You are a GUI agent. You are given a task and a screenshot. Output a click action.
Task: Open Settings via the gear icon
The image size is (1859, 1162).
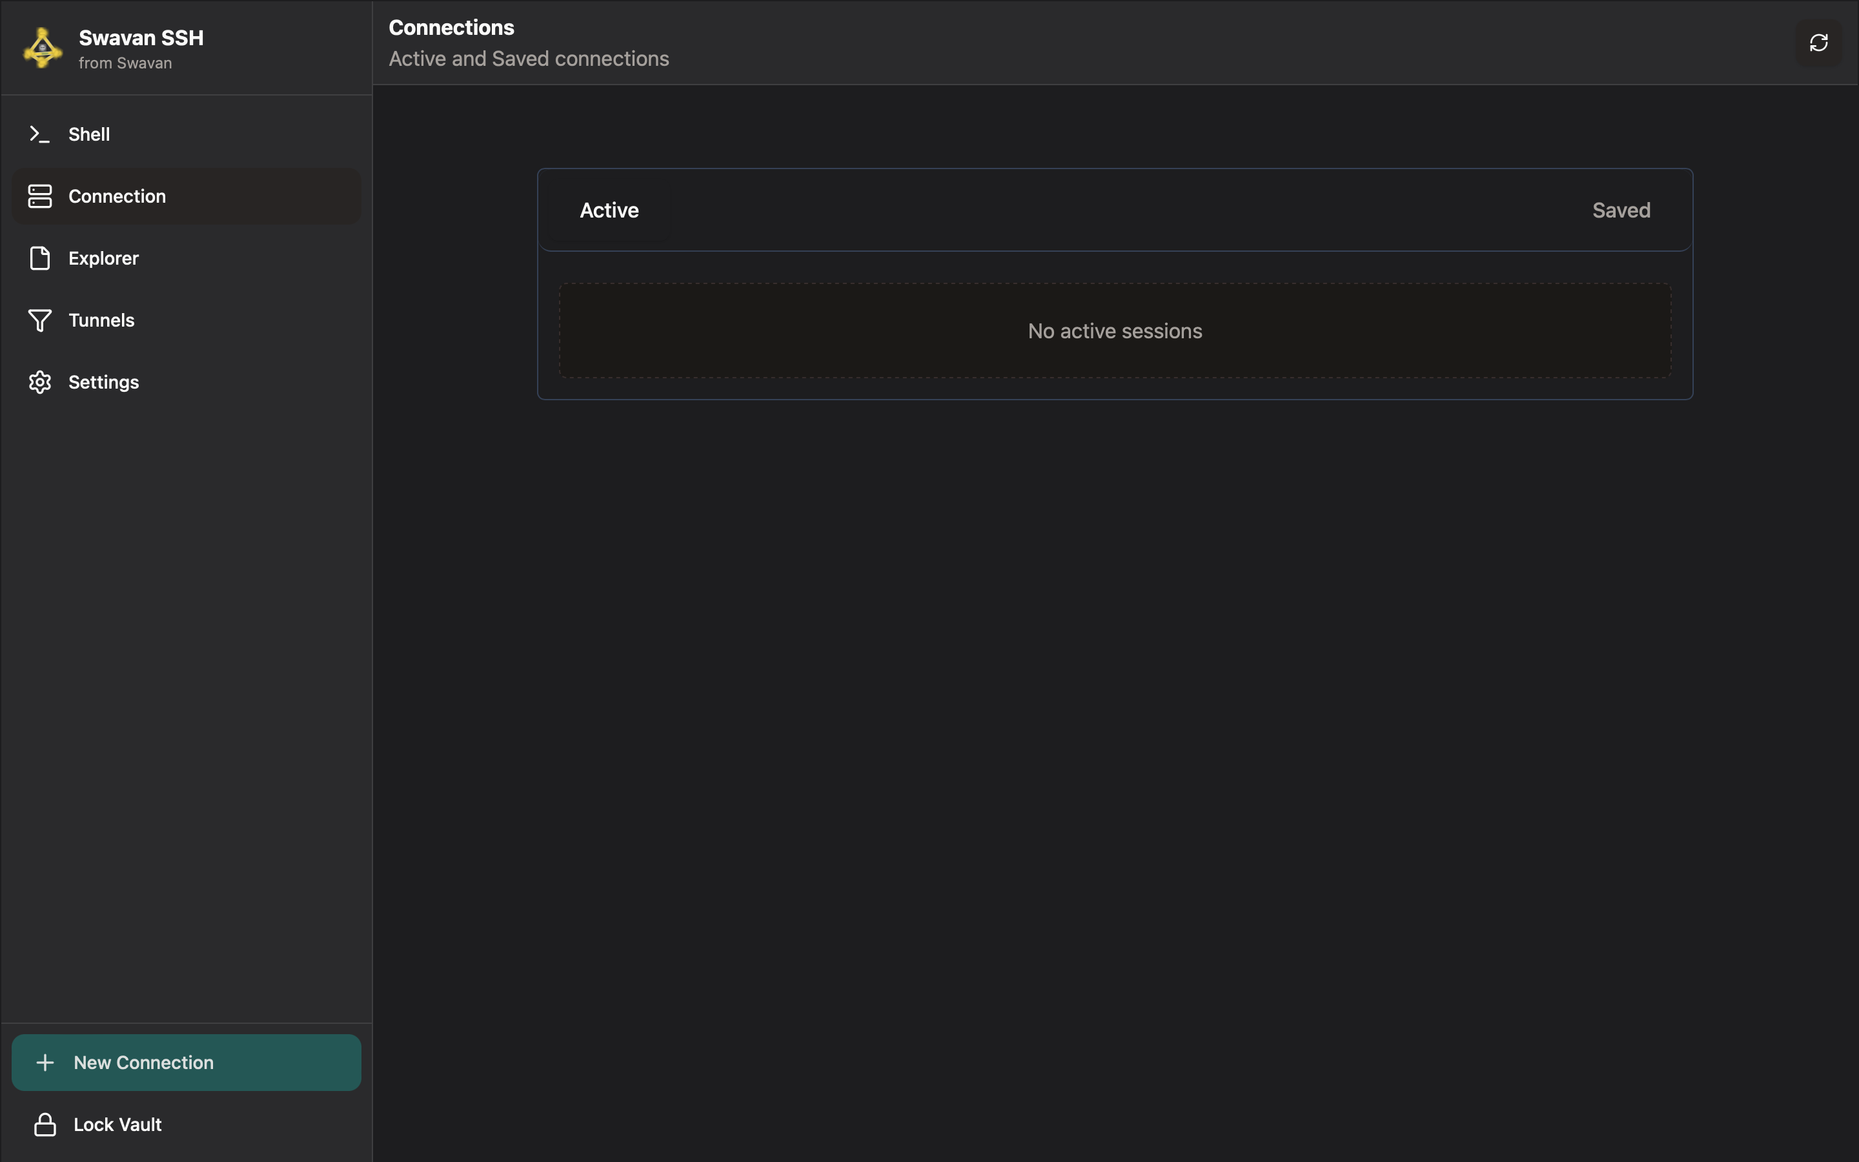[x=39, y=382]
